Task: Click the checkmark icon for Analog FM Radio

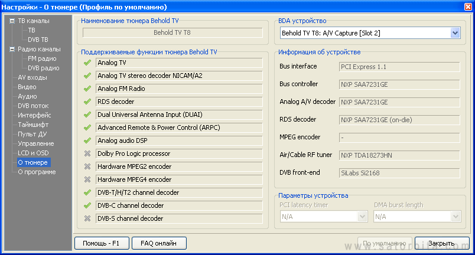Action: click(x=87, y=89)
